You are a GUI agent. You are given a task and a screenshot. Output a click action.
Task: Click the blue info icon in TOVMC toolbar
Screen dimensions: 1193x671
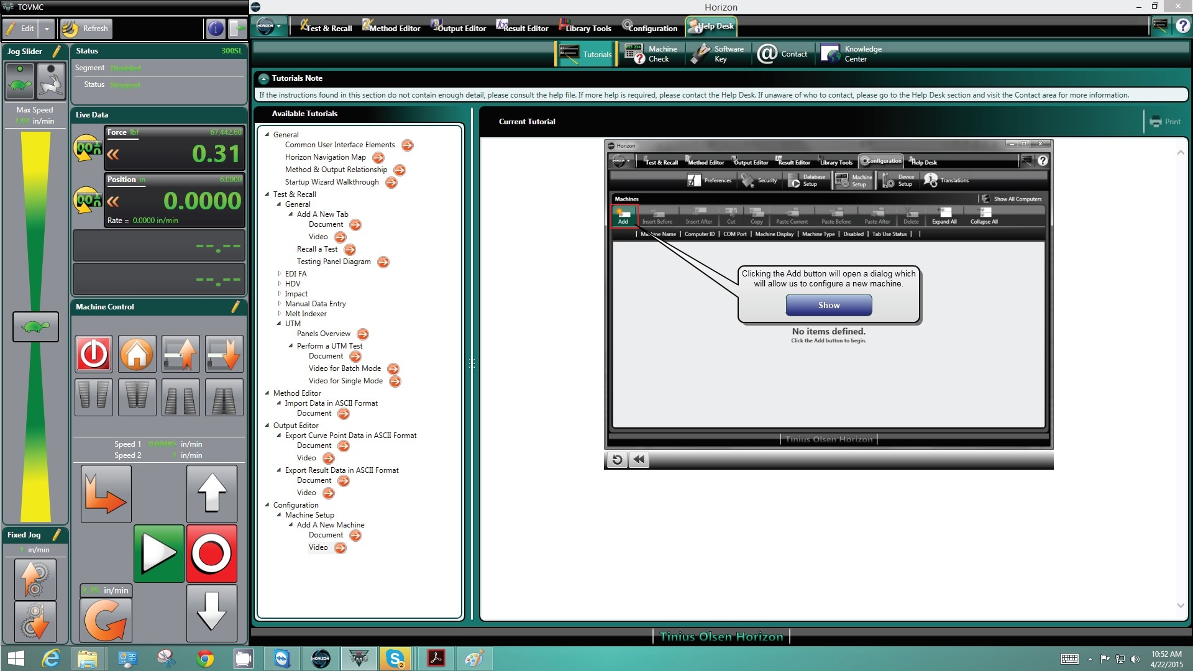click(215, 29)
